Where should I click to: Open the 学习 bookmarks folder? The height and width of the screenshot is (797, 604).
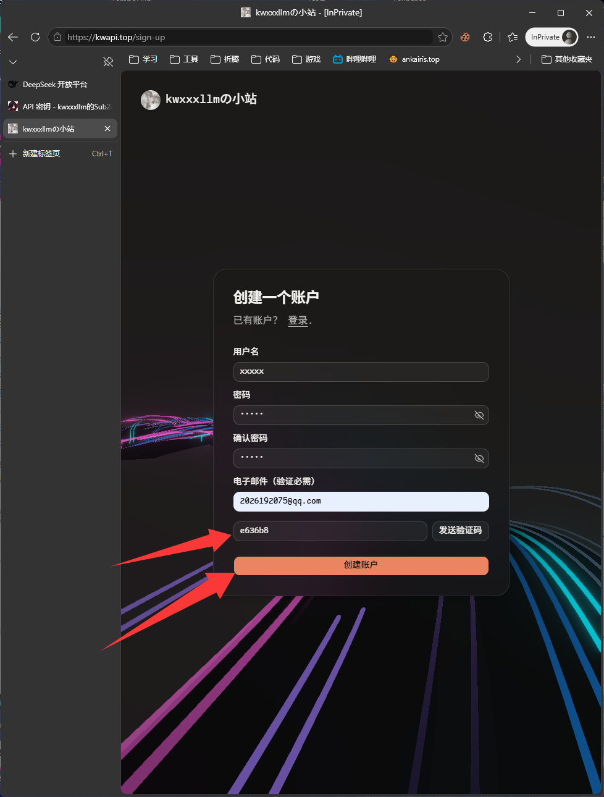[x=143, y=59]
